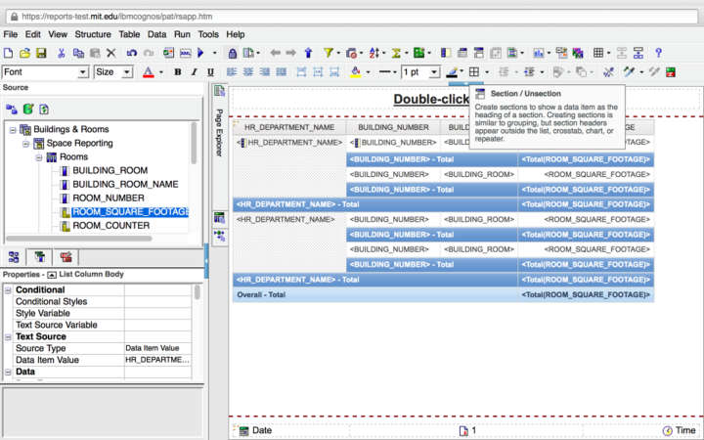Toggle Bold formatting
This screenshot has width=704, height=440.
[x=178, y=72]
